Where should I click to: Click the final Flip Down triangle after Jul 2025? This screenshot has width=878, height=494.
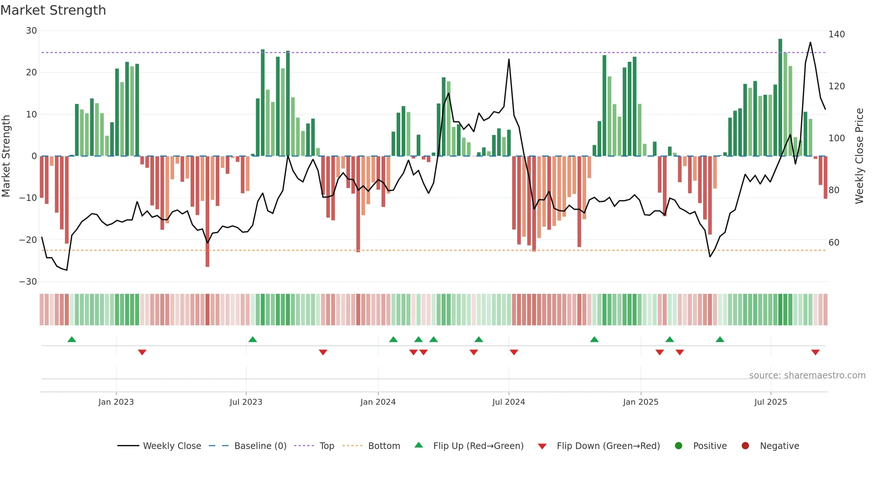pos(815,352)
